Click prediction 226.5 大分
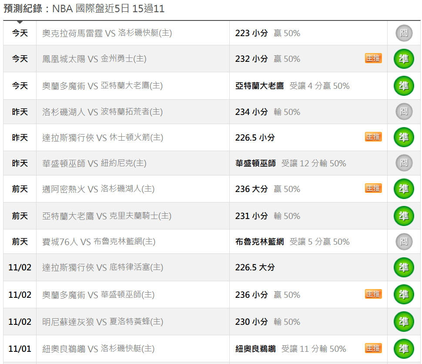This screenshot has width=422, height=364. (255, 267)
